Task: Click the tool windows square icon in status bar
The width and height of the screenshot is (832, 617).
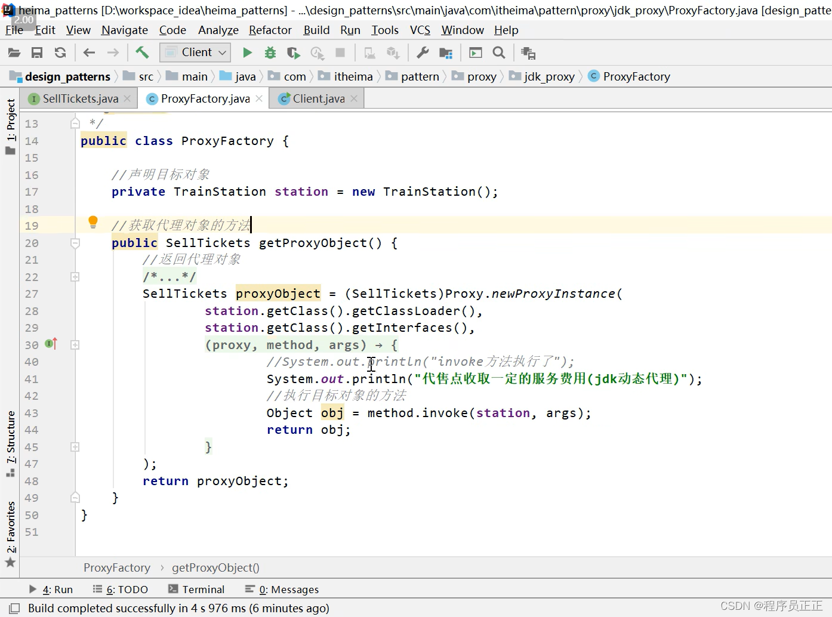Action: (14, 608)
